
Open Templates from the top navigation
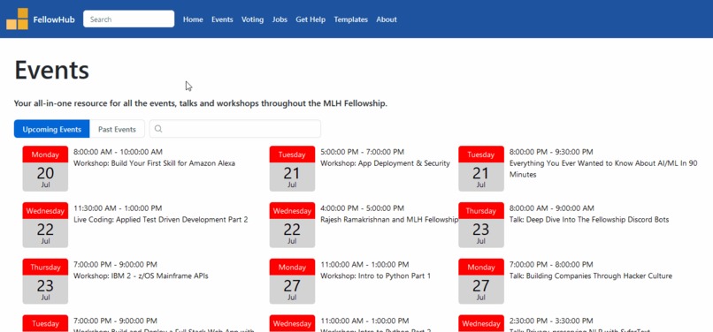351,19
